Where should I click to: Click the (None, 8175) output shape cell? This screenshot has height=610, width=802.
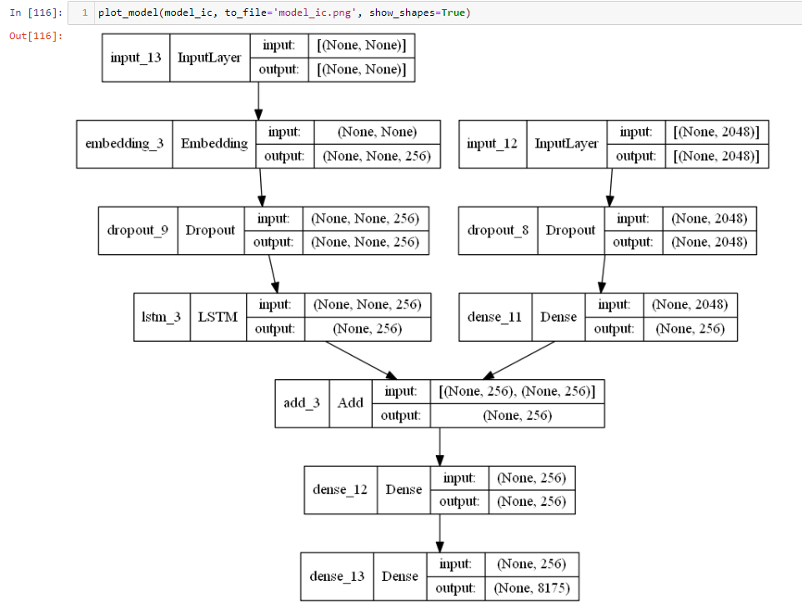point(532,587)
